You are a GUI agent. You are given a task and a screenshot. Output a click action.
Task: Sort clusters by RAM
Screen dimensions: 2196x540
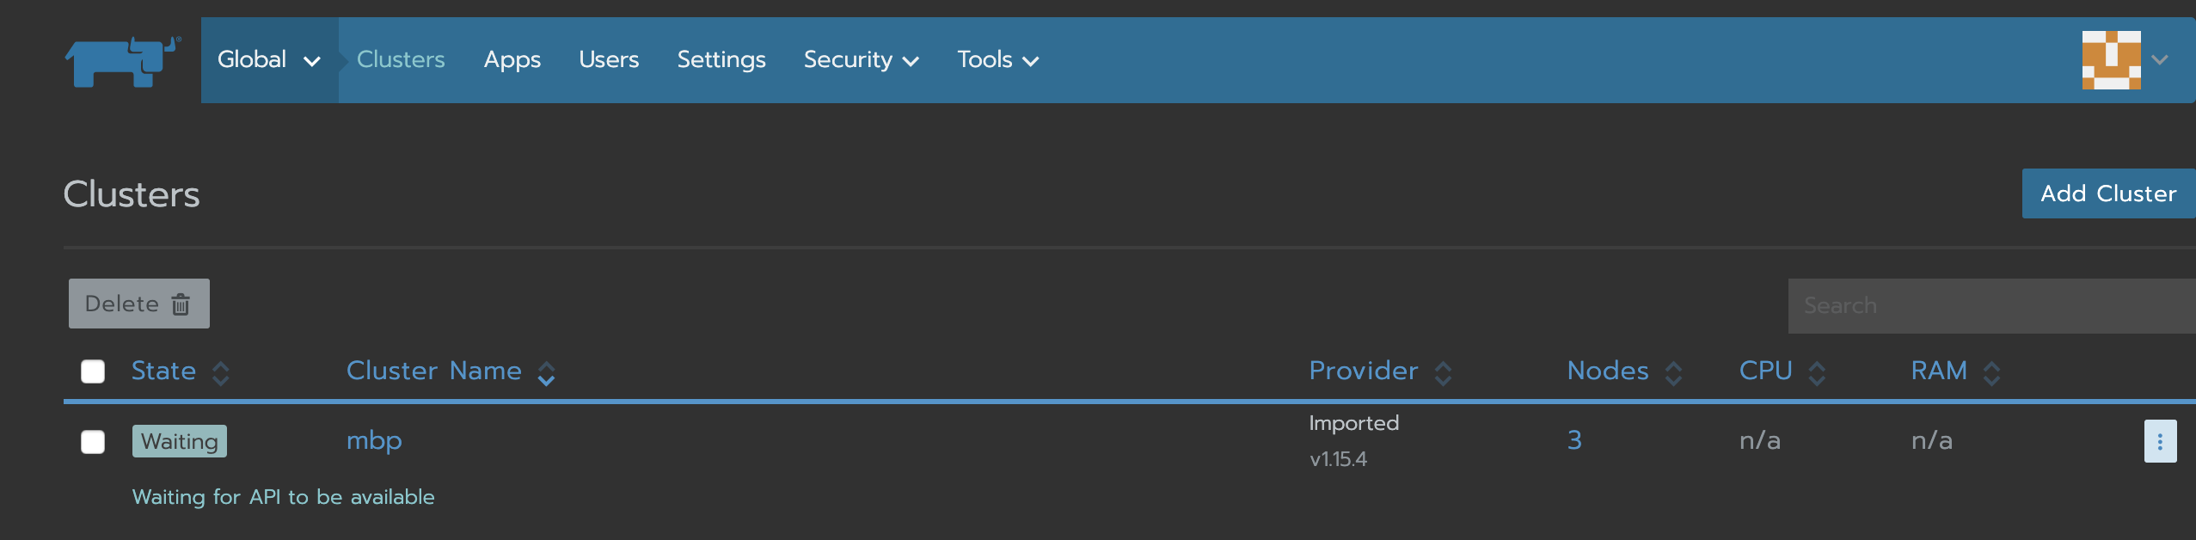[x=1992, y=371]
